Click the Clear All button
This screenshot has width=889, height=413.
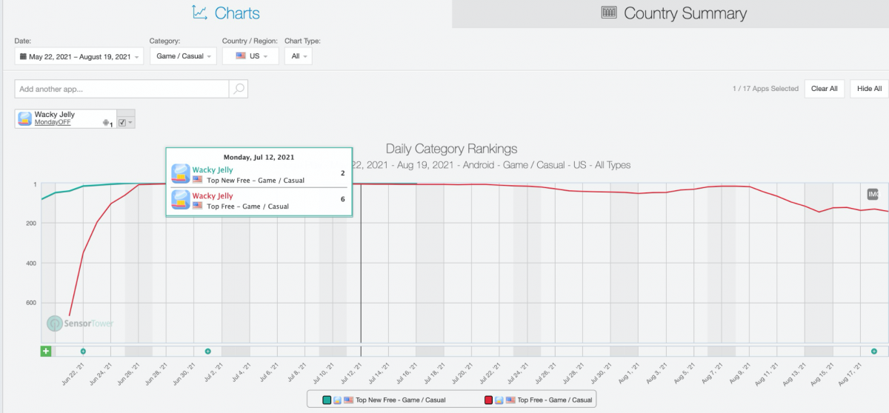[824, 89]
